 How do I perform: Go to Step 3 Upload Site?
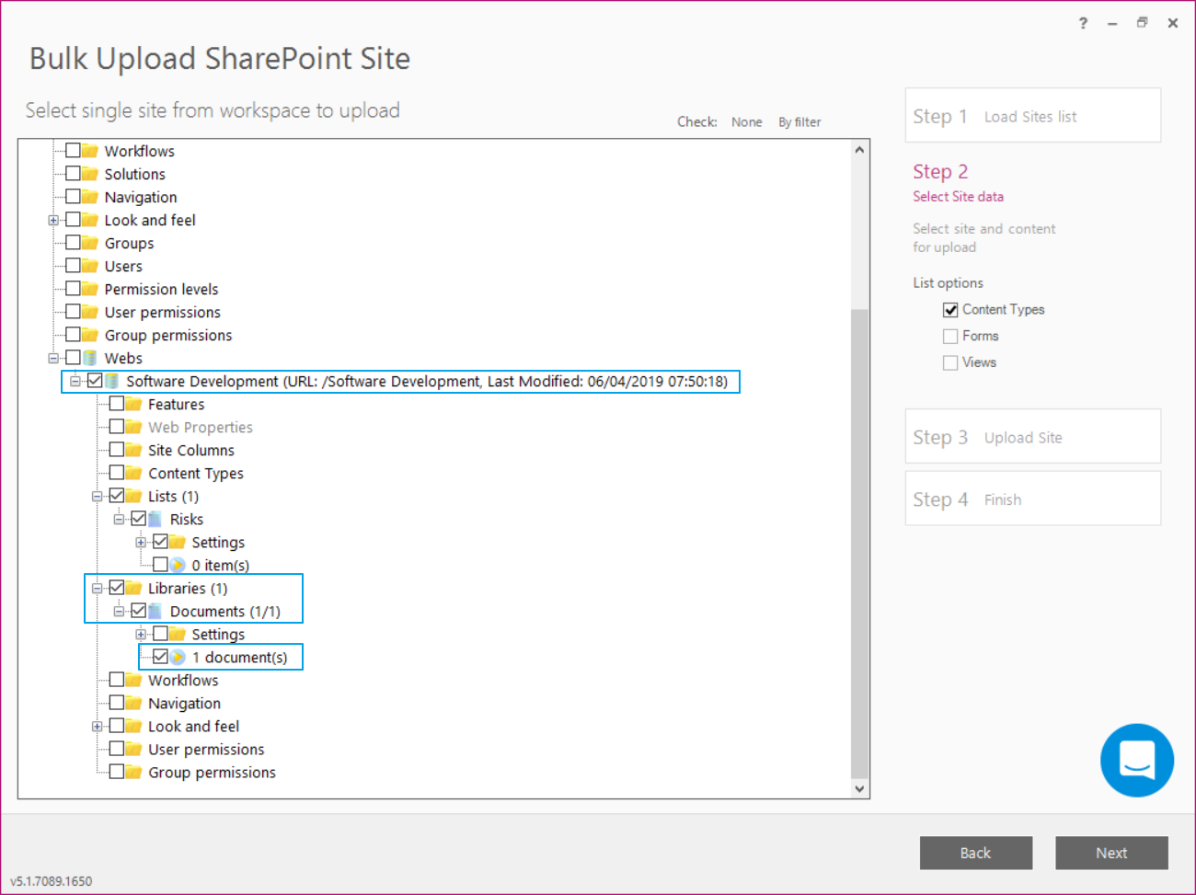click(x=1032, y=437)
